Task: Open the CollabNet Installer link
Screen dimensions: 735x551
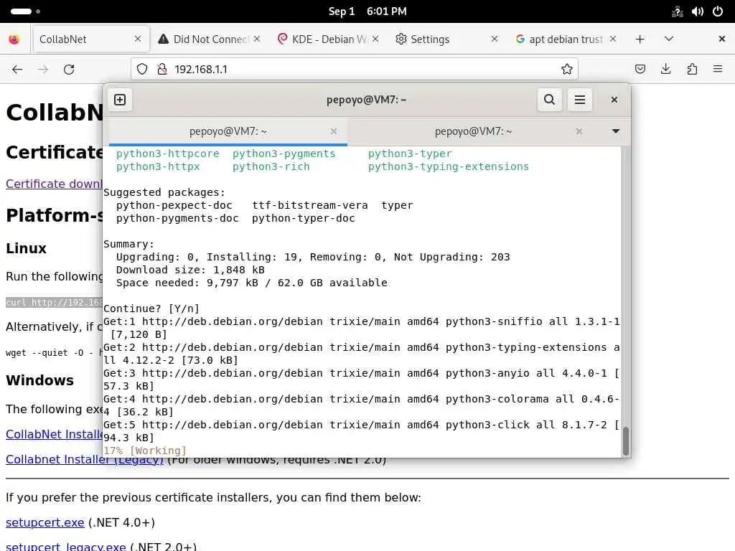Action: click(x=54, y=434)
